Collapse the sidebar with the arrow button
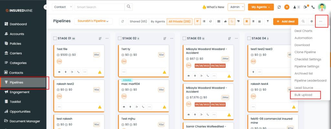 coord(46,7)
